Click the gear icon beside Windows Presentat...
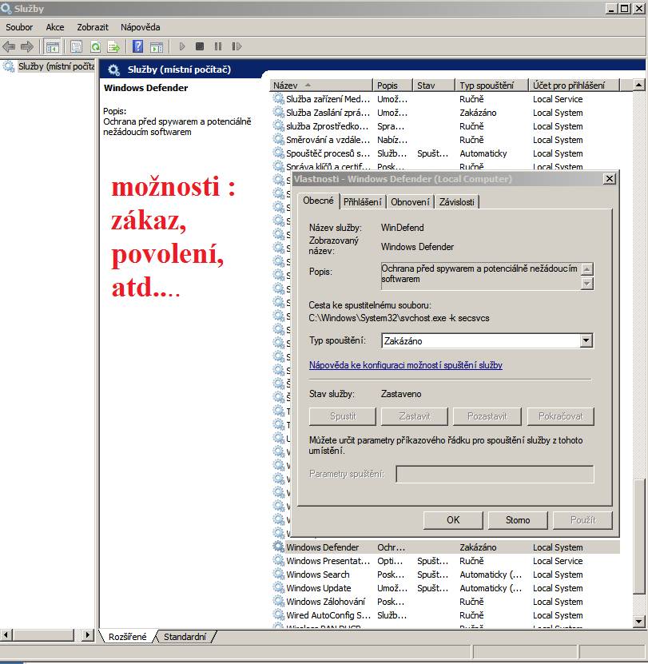 [x=278, y=561]
